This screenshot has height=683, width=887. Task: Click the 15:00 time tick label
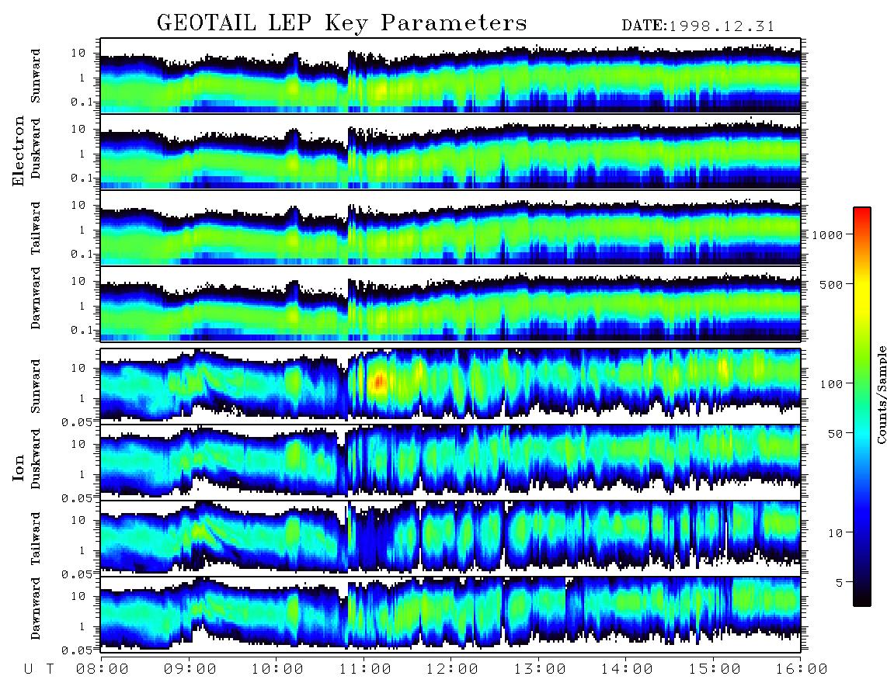pyautogui.click(x=714, y=670)
